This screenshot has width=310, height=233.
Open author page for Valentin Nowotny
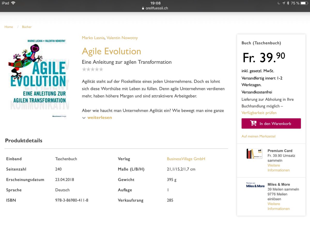point(122,38)
